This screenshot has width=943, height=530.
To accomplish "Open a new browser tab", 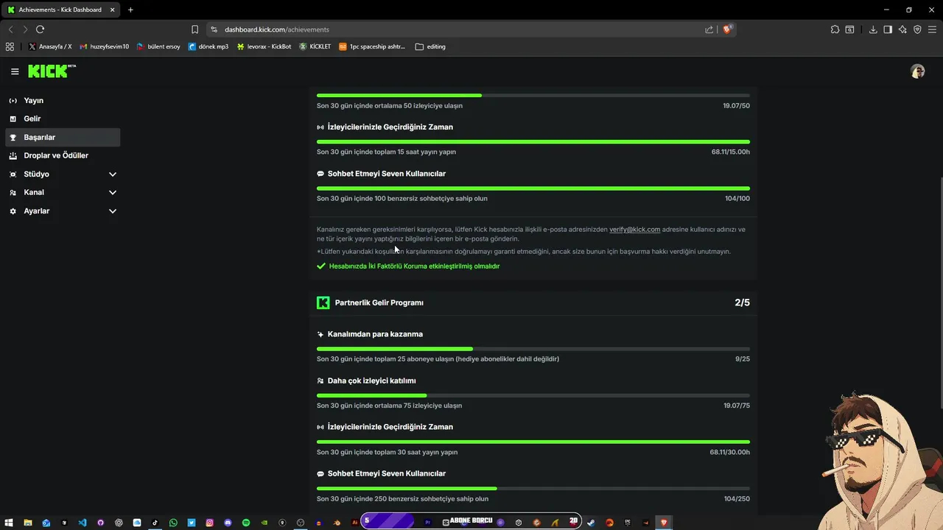I will 130,10.
